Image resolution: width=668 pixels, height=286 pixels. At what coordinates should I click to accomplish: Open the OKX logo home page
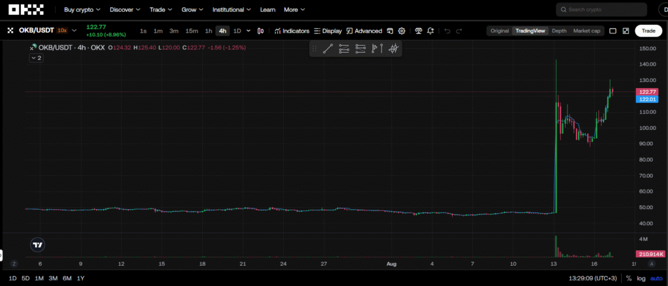pyautogui.click(x=26, y=9)
